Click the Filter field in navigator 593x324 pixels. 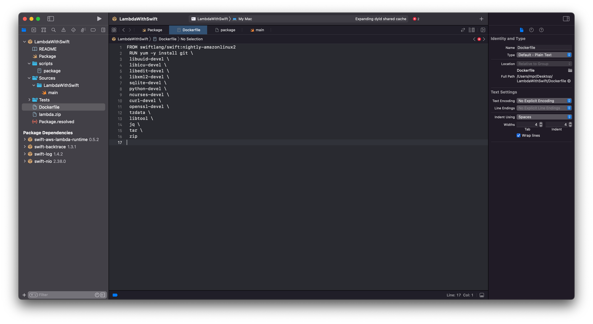pos(65,295)
